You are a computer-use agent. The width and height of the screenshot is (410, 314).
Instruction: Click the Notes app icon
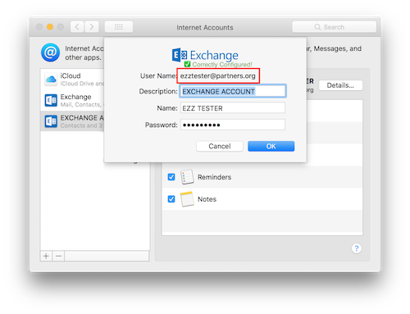tap(187, 199)
